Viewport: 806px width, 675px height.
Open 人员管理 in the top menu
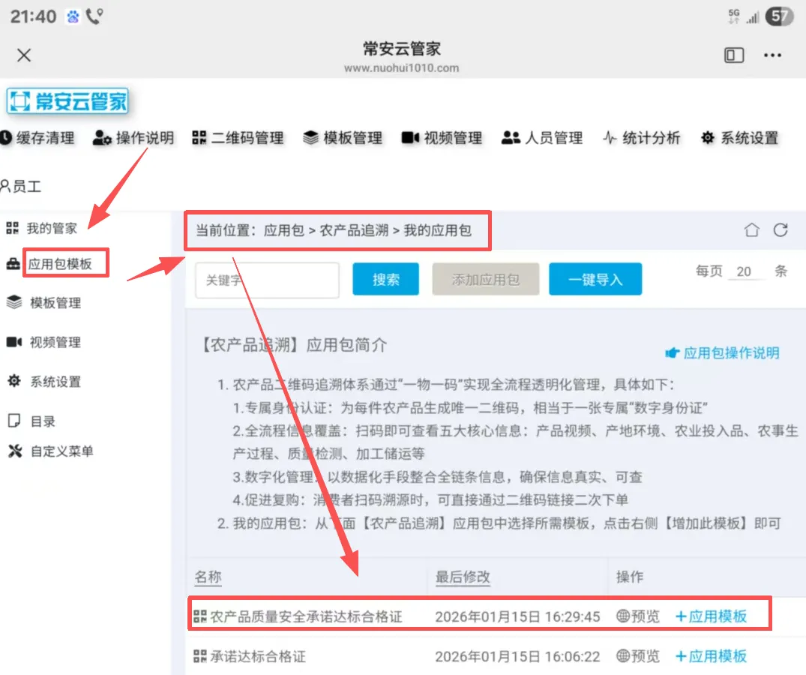click(x=542, y=138)
